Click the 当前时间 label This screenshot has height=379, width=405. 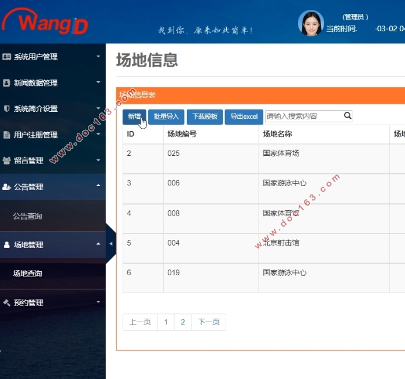coord(341,29)
